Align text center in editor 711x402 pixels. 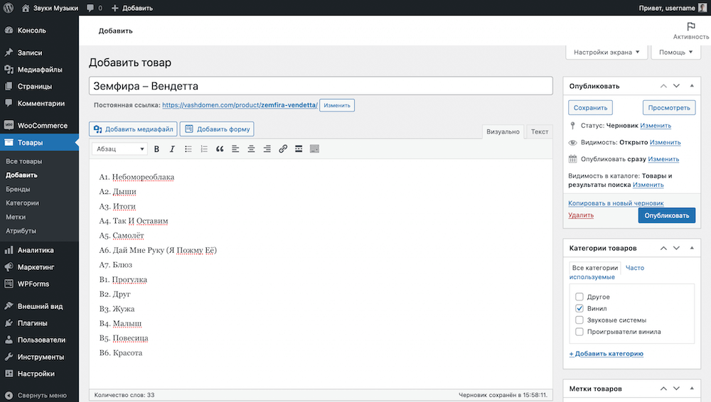coord(251,148)
